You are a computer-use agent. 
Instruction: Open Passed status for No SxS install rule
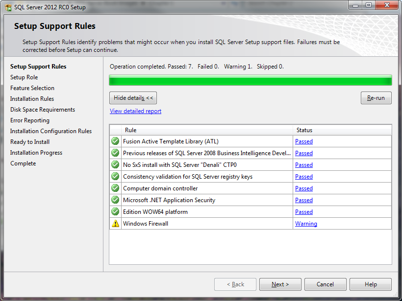[304, 165]
